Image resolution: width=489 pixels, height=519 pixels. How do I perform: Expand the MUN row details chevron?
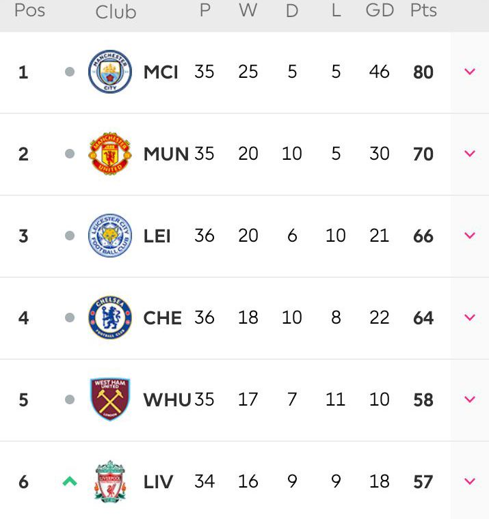coord(469,154)
